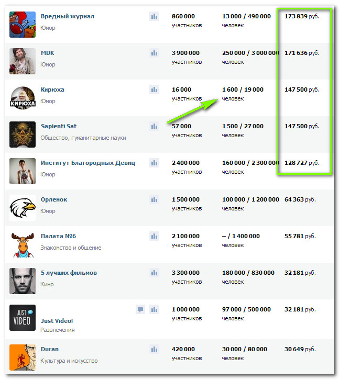The width and height of the screenshot is (340, 380).
Task: Follow the Sapienti Sat link
Action: click(59, 126)
